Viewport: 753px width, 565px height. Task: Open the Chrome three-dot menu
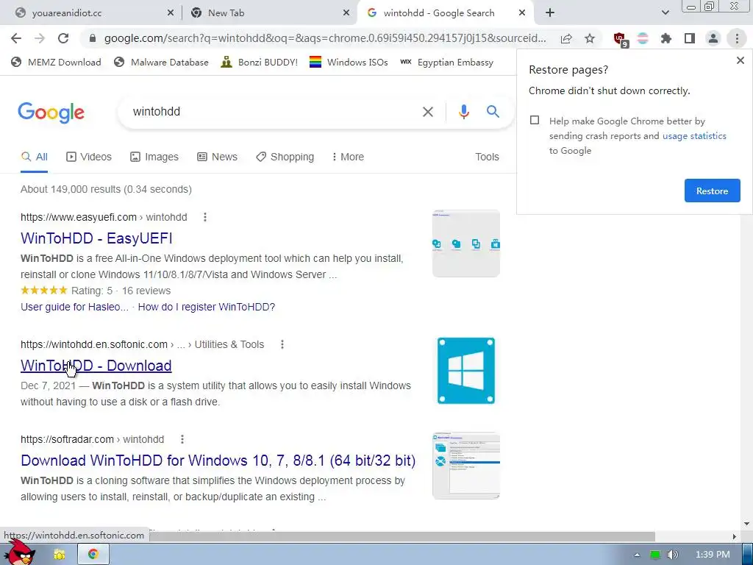pos(737,38)
